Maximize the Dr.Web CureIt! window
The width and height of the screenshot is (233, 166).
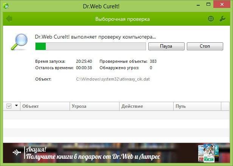[x=208, y=4]
